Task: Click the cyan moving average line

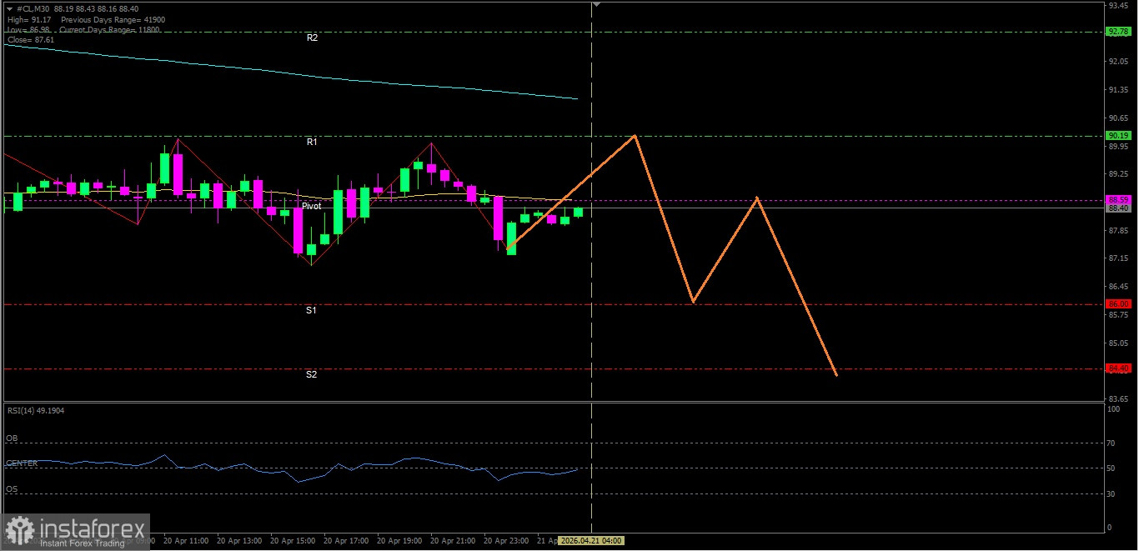Action: point(334,78)
